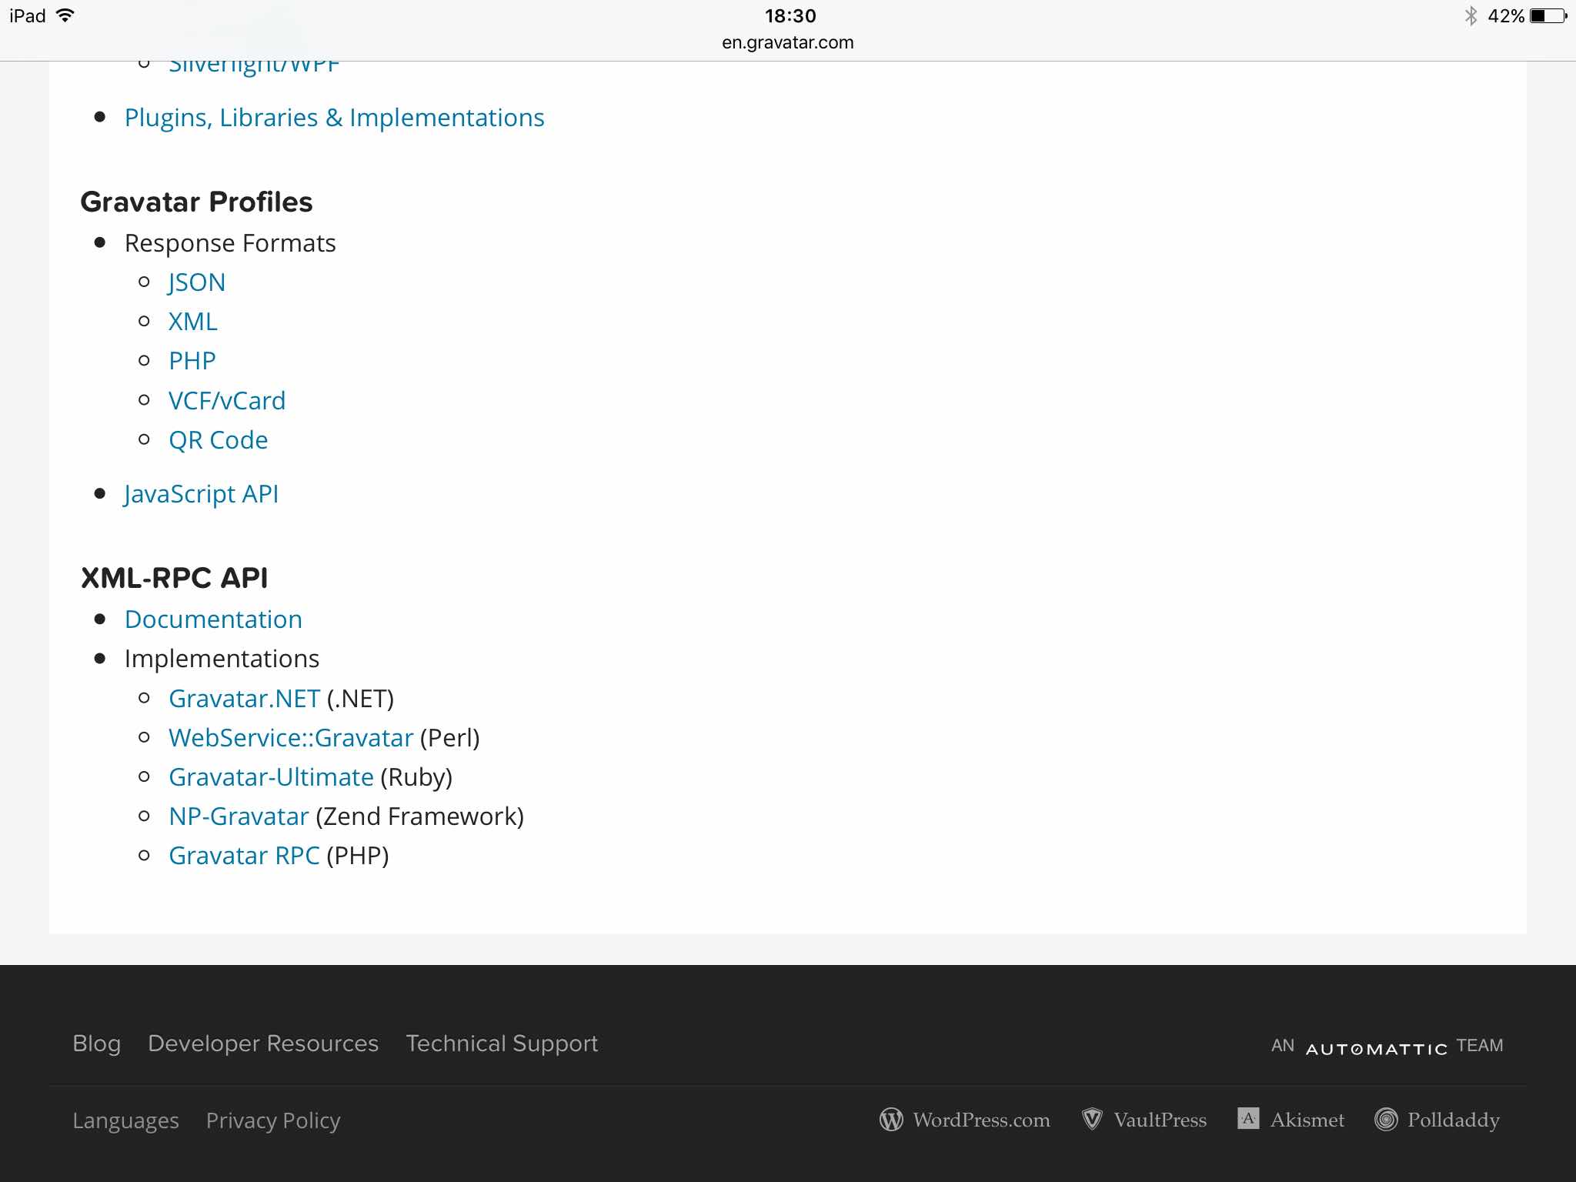1576x1182 pixels.
Task: Visit the Gravatar-Ultimate Ruby implementation link
Action: [271, 777]
